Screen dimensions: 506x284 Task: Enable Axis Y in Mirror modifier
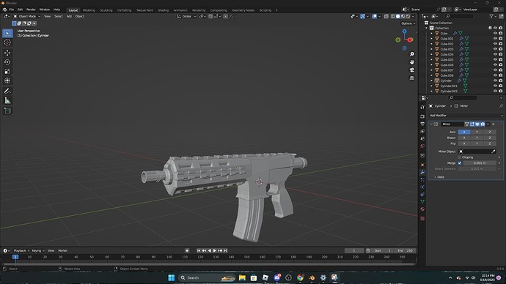(x=477, y=132)
